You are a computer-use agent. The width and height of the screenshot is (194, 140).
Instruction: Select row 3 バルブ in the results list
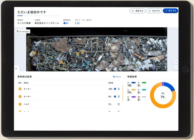click(x=69, y=104)
